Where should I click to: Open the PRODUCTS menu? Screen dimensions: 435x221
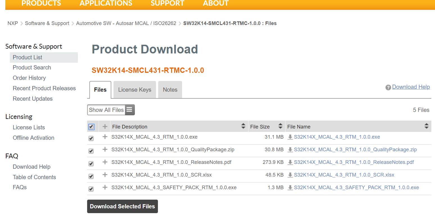pyautogui.click(x=41, y=3)
